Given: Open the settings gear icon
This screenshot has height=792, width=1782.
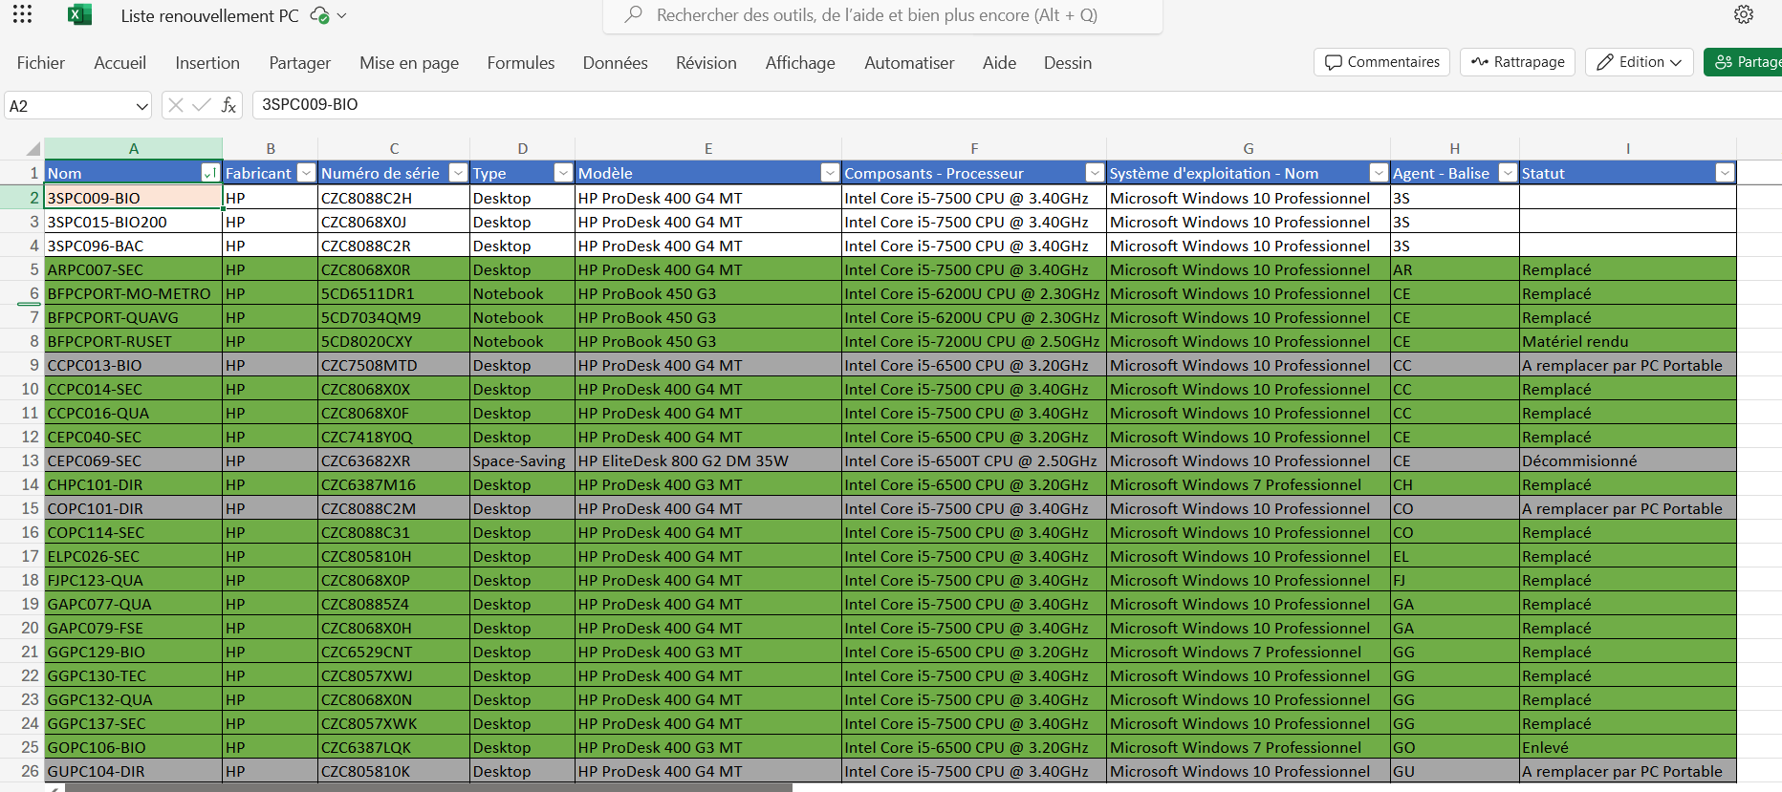Looking at the screenshot, I should 1744,14.
